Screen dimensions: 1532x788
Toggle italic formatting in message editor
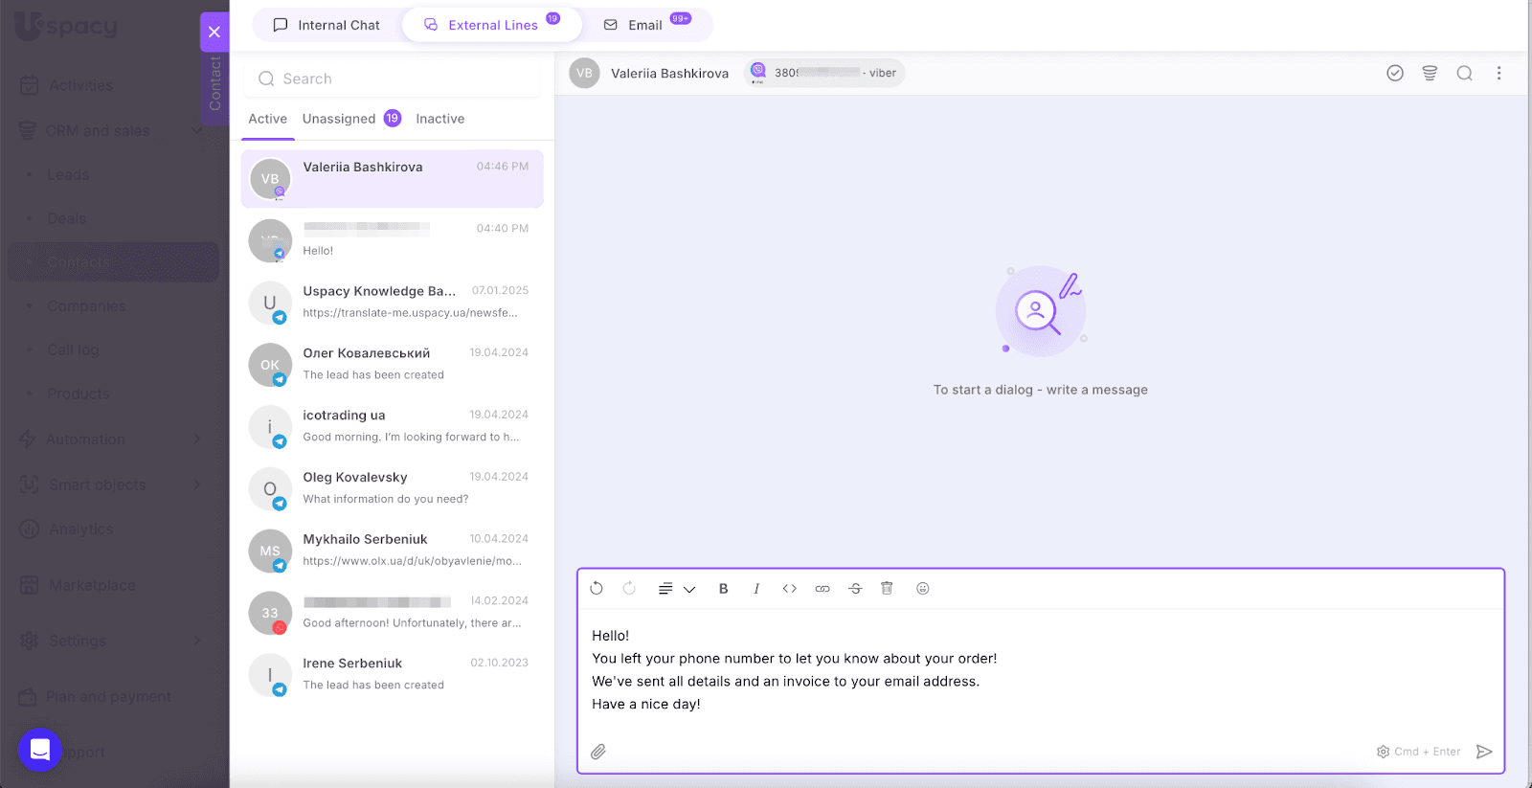pyautogui.click(x=756, y=589)
